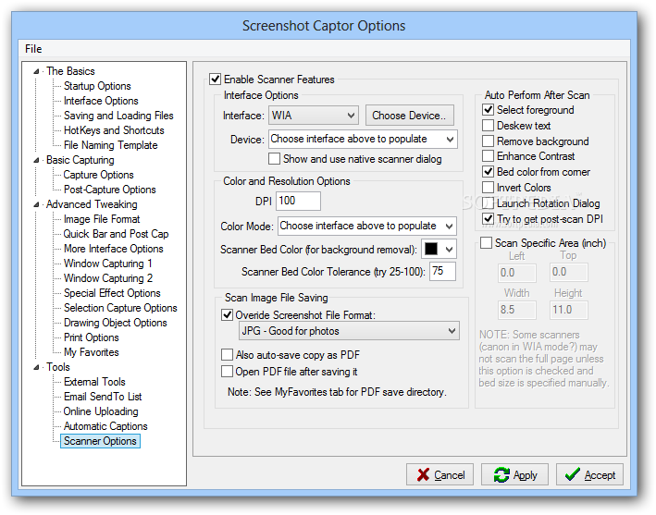Enable Show and use native scanner dialog
This screenshot has height=515, width=656.
click(x=274, y=159)
